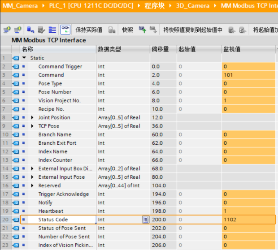Toggle the Monitor all glasses icon
The image size is (278, 250).
point(65,30)
